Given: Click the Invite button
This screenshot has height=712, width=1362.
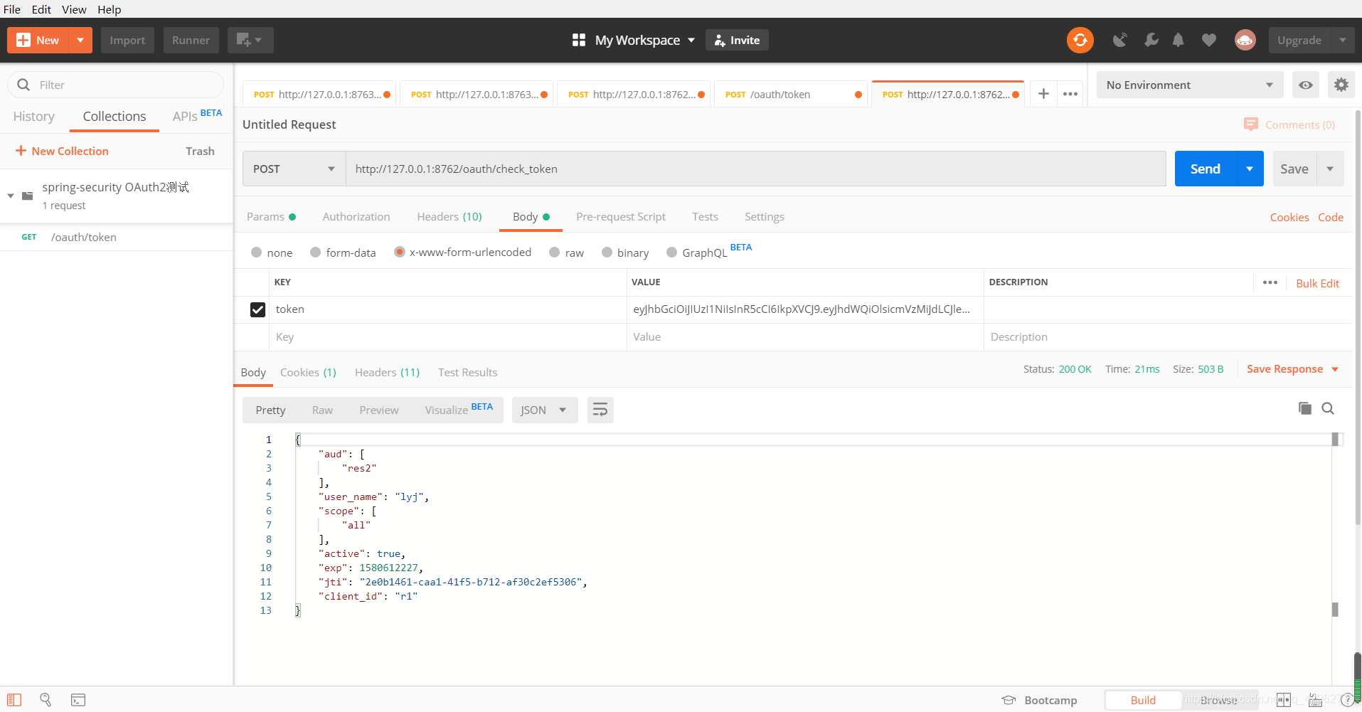Looking at the screenshot, I should tap(737, 40).
